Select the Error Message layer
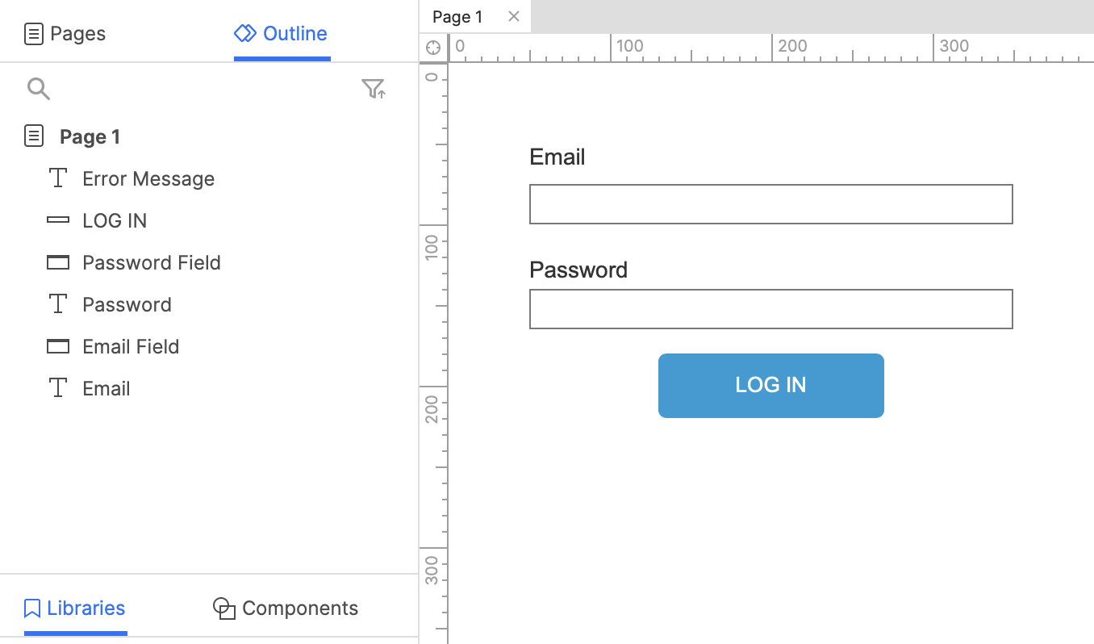This screenshot has height=644, width=1094. [x=148, y=178]
